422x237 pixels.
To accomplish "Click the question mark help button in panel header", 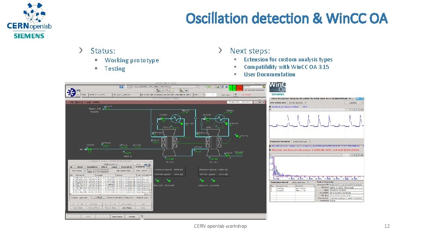I will click(257, 102).
